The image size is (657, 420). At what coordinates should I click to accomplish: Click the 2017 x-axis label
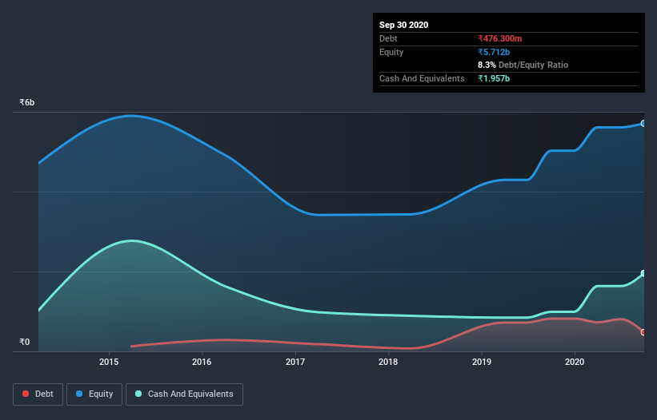click(x=295, y=362)
